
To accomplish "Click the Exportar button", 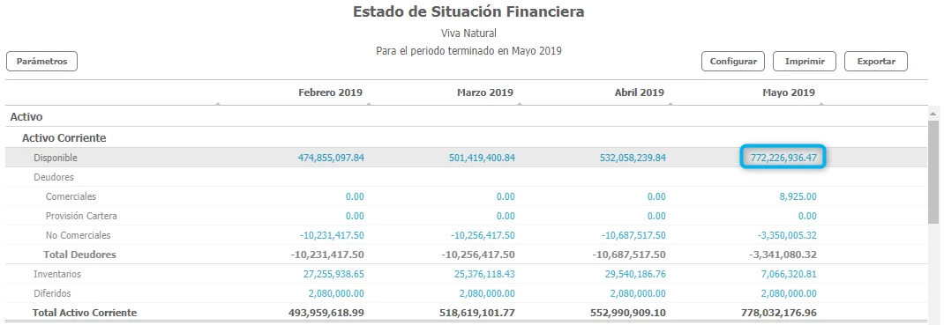I will point(876,62).
